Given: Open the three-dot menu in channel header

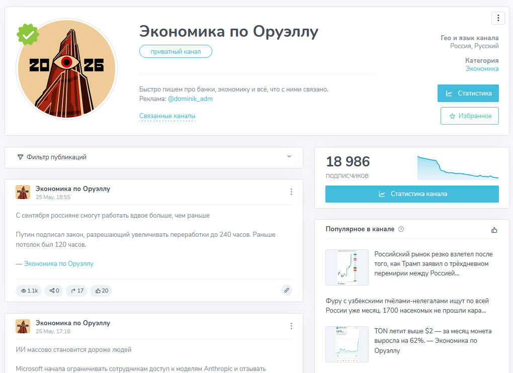Looking at the screenshot, I should [498, 18].
